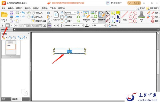The width and height of the screenshot is (160, 102).
Task: Select the red oval shape tool
Action: pos(131,17)
